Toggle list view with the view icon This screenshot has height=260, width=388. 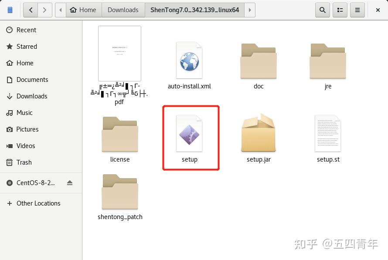tap(340, 10)
